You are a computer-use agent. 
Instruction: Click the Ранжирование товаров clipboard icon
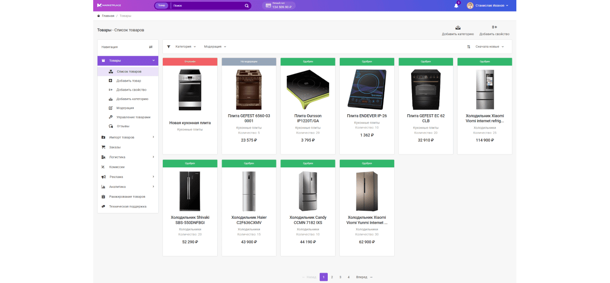[103, 196]
